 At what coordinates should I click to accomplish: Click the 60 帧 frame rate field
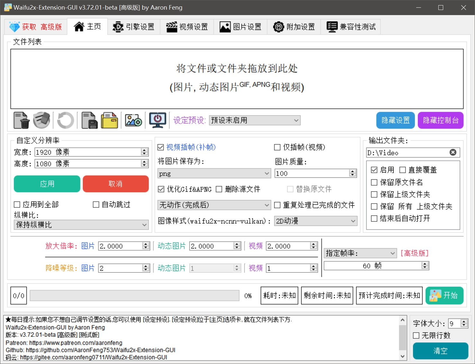coord(376,266)
